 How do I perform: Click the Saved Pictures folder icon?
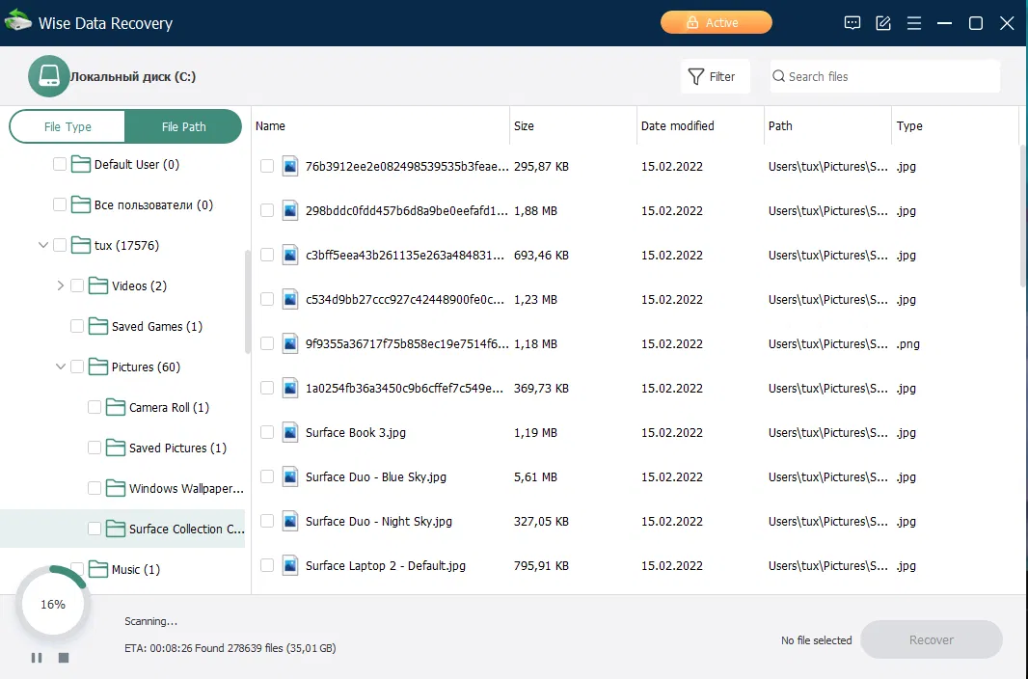pyautogui.click(x=116, y=448)
